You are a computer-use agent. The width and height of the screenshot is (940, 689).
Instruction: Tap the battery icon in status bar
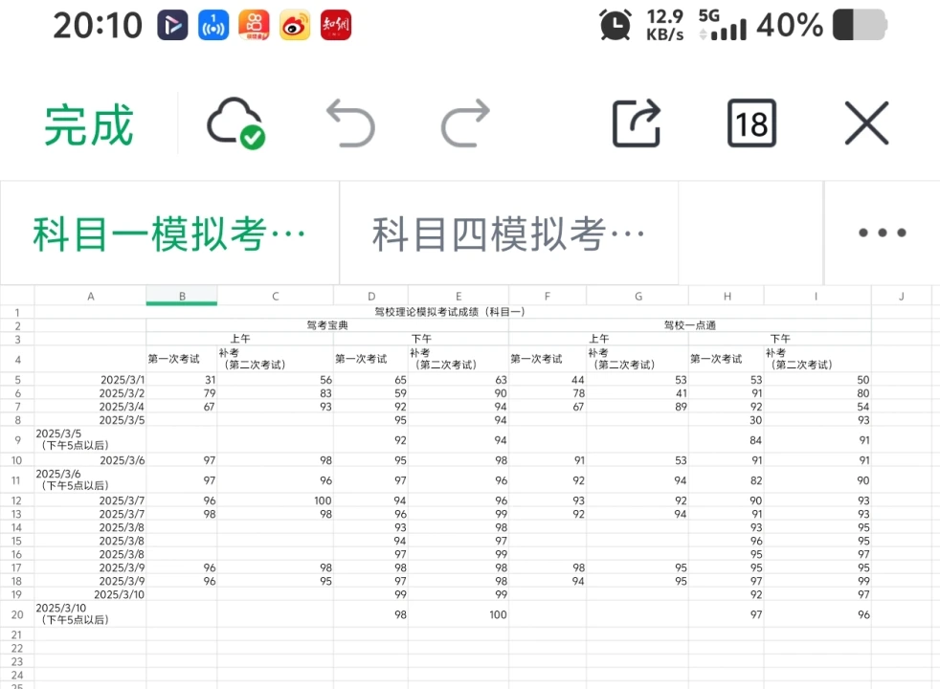coord(859,25)
